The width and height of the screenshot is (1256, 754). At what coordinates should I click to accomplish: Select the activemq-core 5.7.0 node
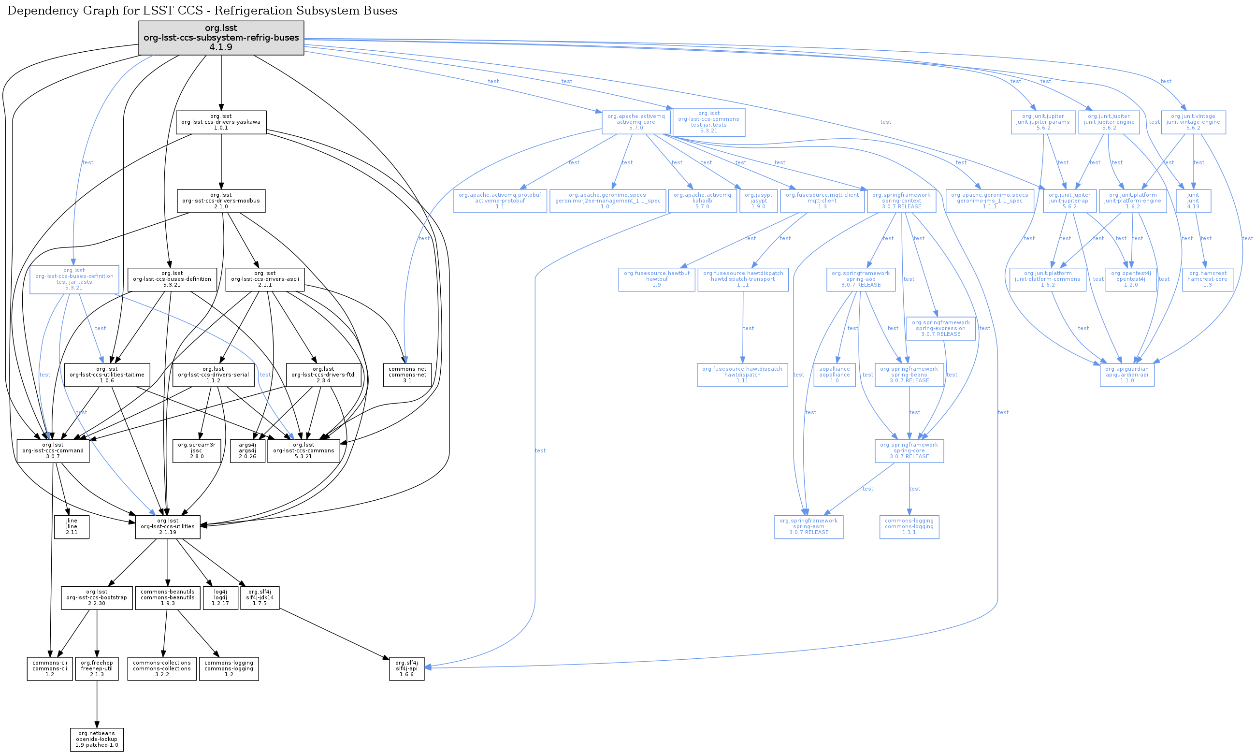pyautogui.click(x=636, y=122)
